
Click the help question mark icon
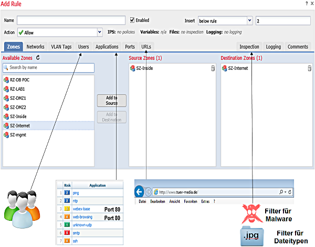coord(306,4)
